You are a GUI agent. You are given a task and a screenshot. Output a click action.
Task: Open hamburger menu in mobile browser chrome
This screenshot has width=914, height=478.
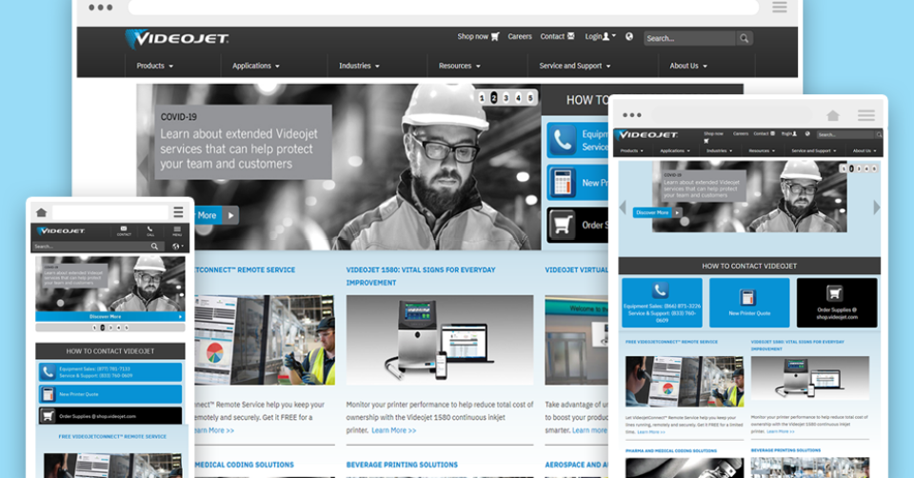[178, 211]
